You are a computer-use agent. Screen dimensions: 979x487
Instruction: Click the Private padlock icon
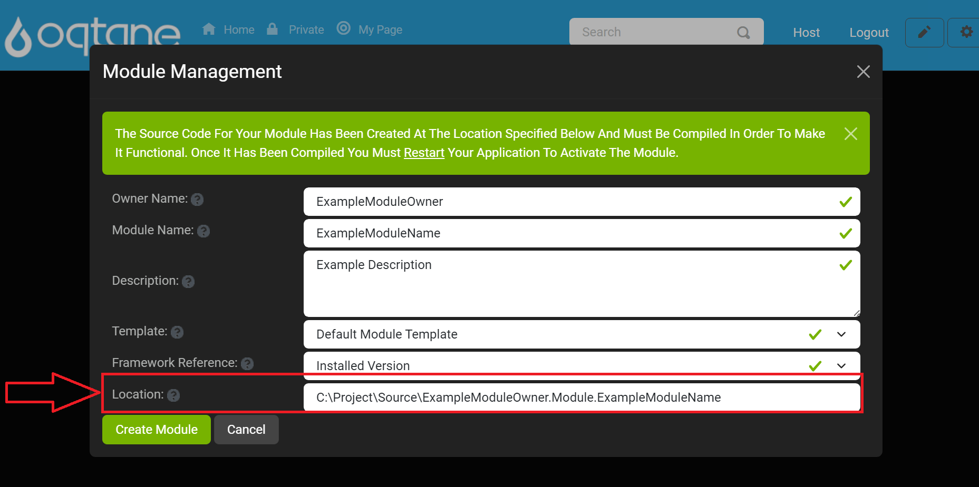tap(272, 28)
